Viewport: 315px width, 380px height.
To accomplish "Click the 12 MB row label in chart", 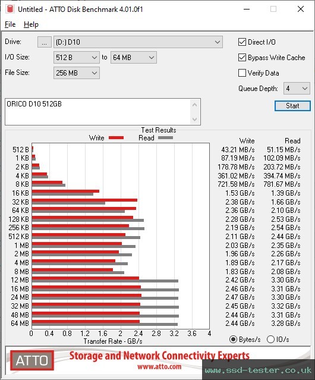I will tap(20, 280).
